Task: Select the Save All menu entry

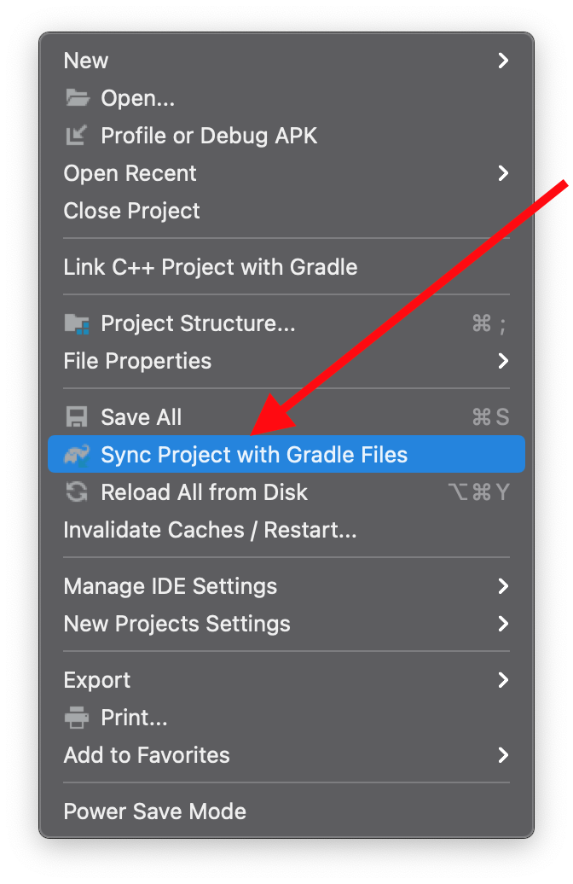Action: 286,417
